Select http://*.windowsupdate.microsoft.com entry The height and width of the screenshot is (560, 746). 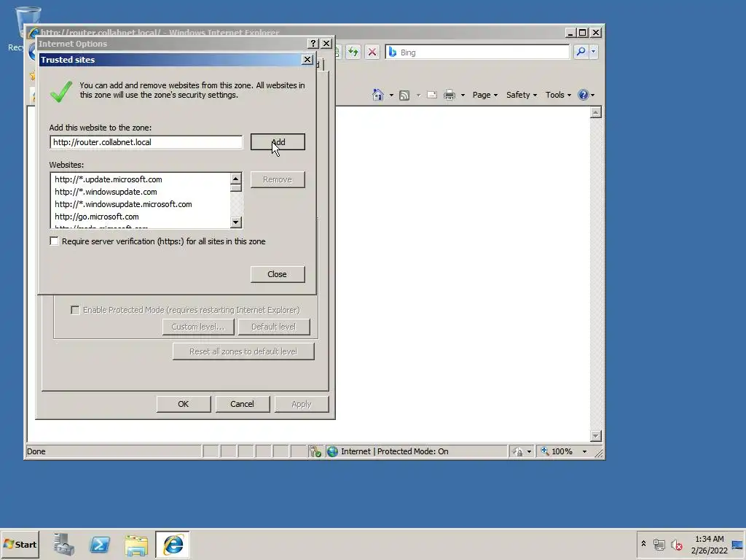(123, 204)
